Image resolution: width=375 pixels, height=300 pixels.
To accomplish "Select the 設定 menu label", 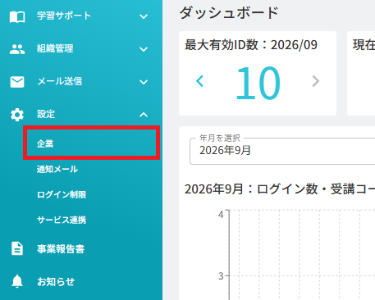I will (46, 114).
